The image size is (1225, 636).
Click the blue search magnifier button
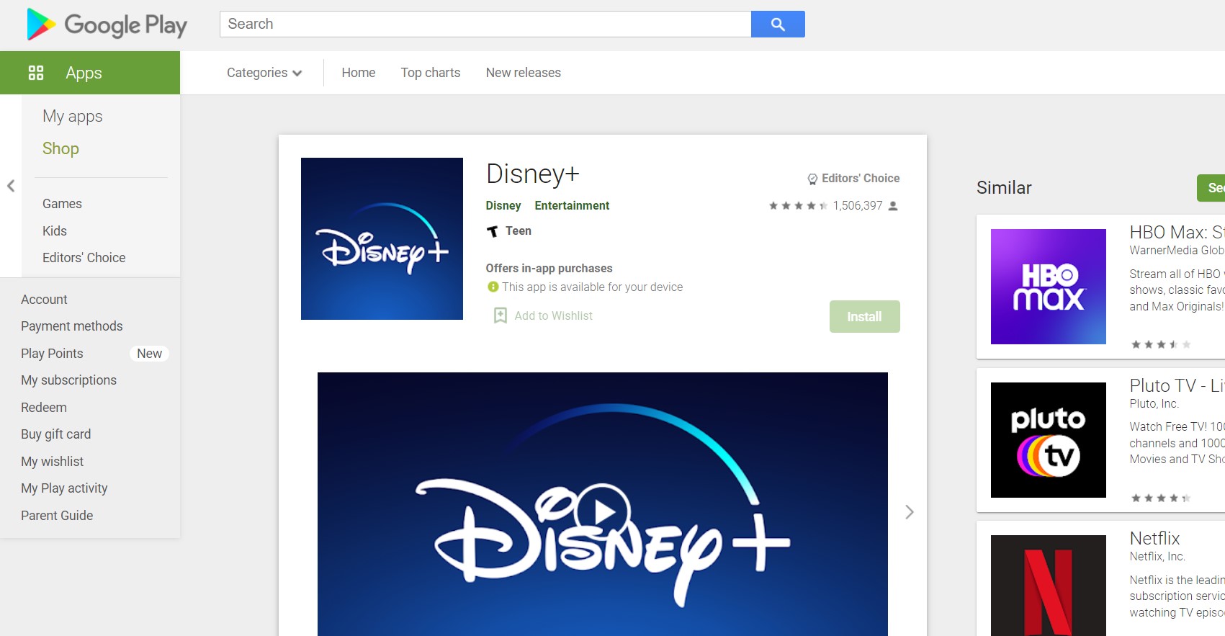[x=778, y=24]
